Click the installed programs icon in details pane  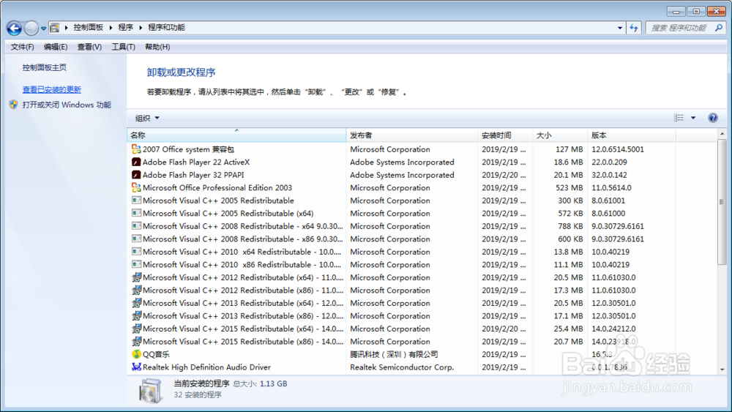click(150, 390)
